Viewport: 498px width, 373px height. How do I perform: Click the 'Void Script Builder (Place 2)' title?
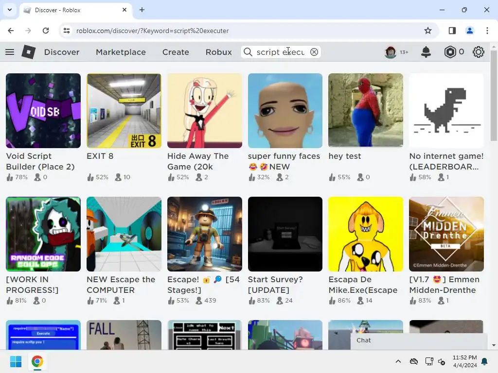point(40,161)
